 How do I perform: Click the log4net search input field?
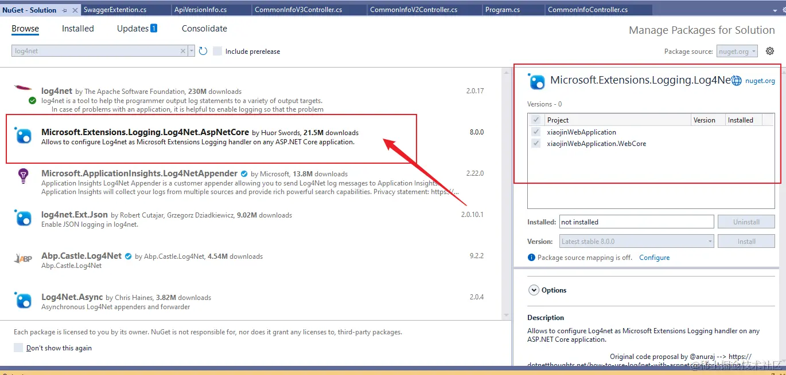[95, 51]
